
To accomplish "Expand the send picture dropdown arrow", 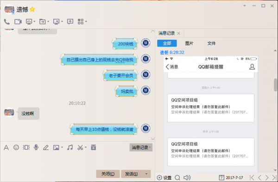I will pyautogui.click(x=62, y=147).
